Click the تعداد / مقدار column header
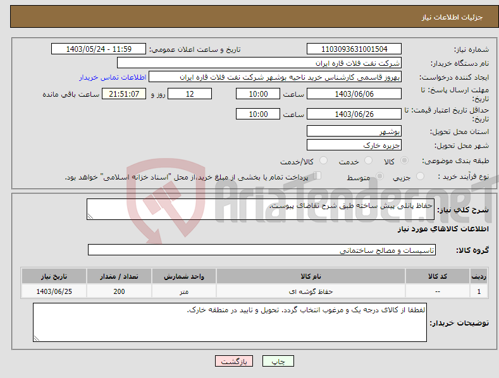 119,276
